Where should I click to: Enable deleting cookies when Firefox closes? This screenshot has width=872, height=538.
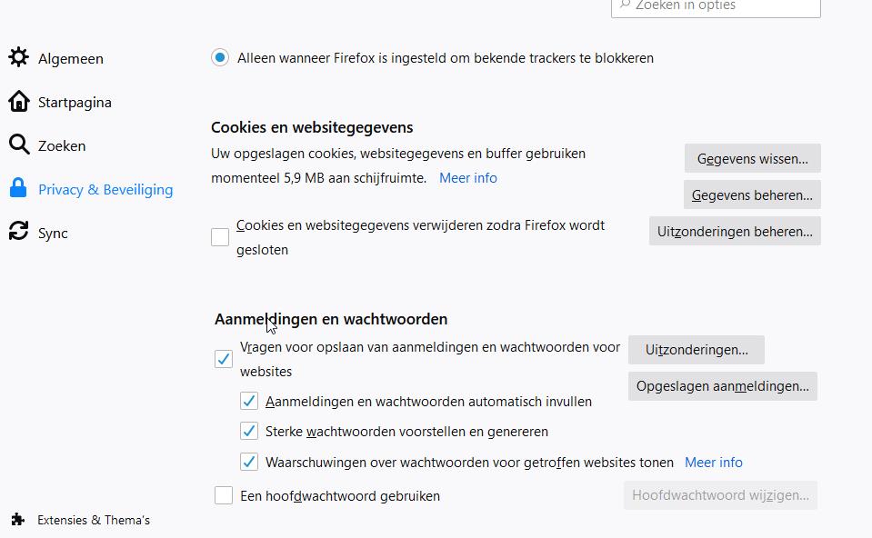tap(219, 236)
